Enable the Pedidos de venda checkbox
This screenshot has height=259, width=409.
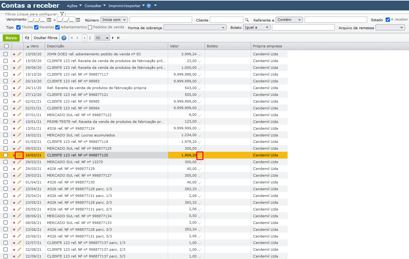click(x=90, y=27)
